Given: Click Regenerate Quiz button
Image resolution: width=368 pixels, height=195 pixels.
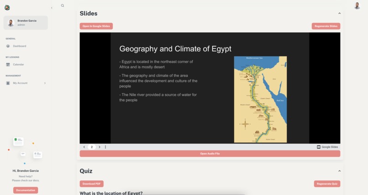Looking at the screenshot, I should (x=327, y=184).
